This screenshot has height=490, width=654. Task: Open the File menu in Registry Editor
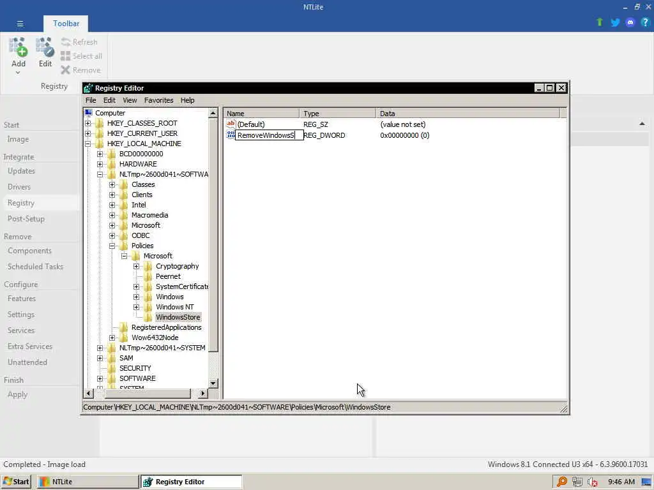[x=91, y=100]
